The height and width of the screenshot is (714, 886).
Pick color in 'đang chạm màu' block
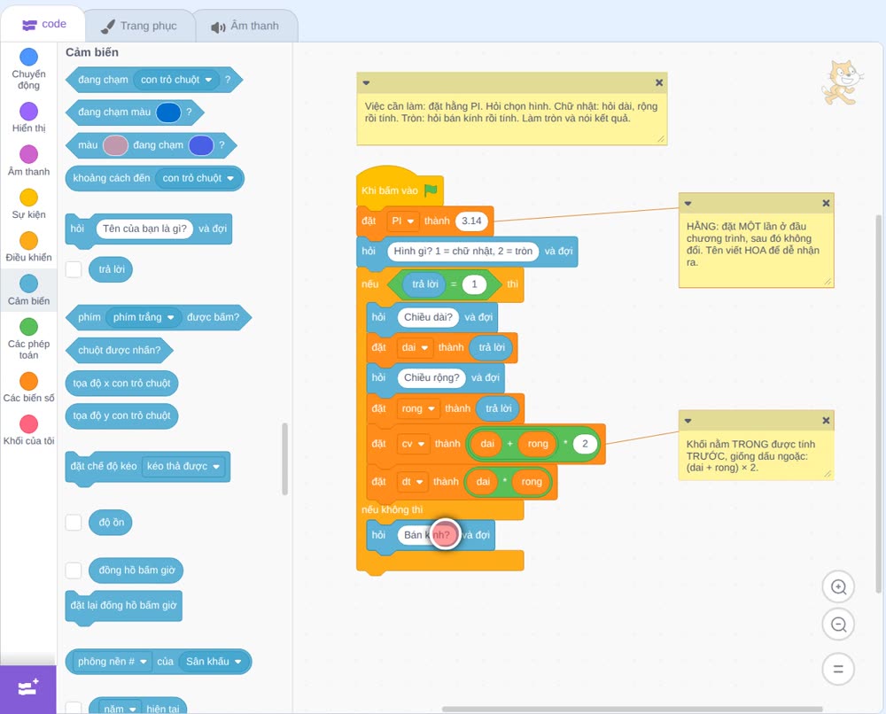(167, 113)
